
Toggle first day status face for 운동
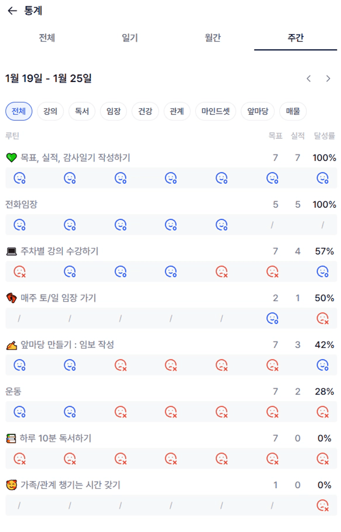click(x=19, y=411)
